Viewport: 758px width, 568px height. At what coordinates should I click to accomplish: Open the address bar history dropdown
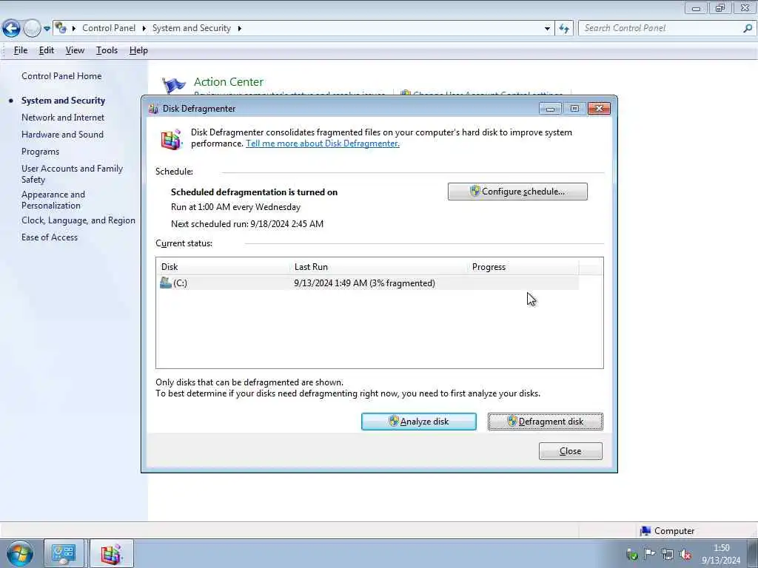(547, 29)
